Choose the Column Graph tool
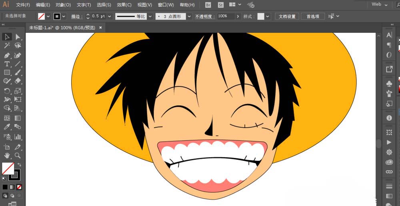The height and width of the screenshot is (206, 400). click(18, 137)
